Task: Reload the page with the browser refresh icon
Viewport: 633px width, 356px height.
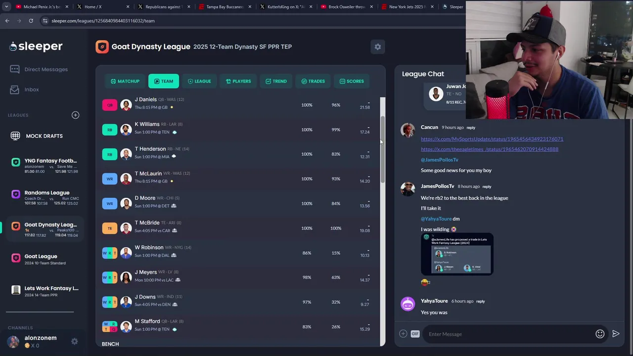Action: point(31,21)
